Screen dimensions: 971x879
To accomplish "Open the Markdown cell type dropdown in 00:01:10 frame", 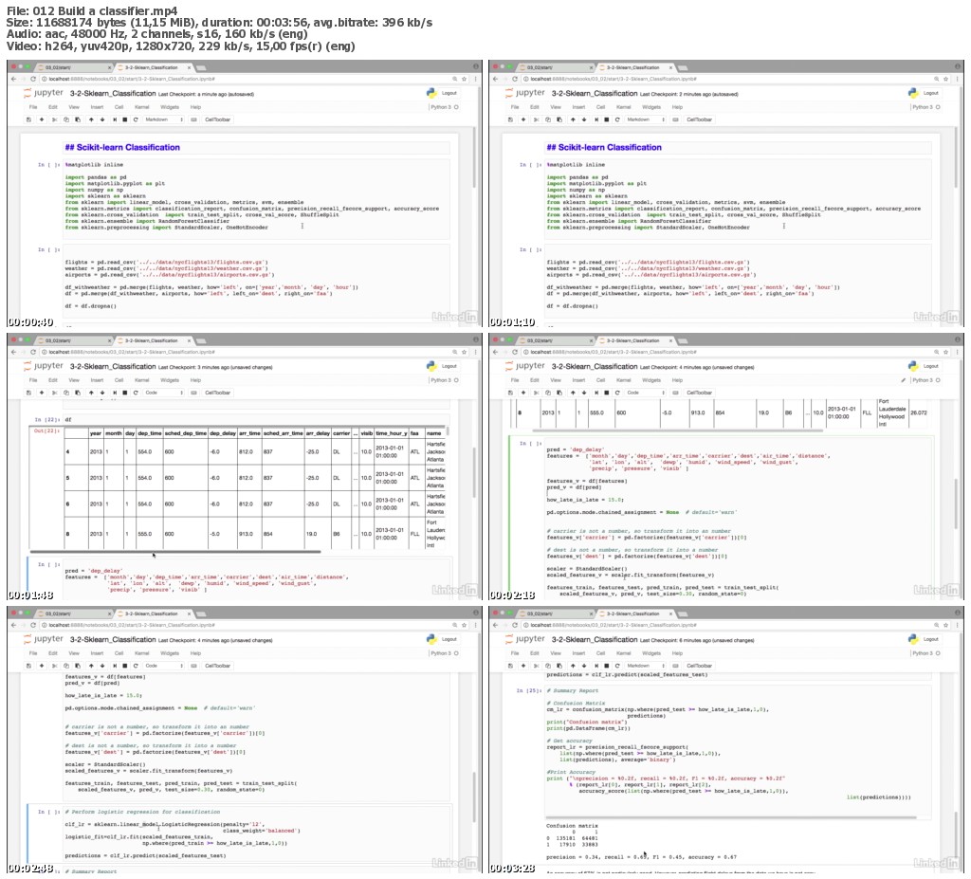I will coord(645,119).
